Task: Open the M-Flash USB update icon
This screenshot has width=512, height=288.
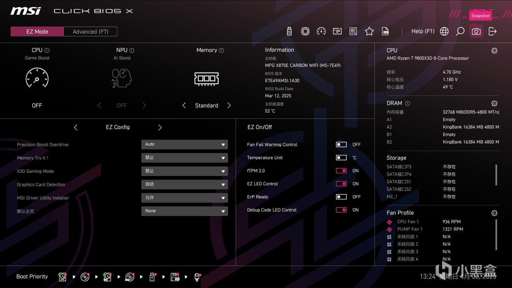Action: coord(290,31)
